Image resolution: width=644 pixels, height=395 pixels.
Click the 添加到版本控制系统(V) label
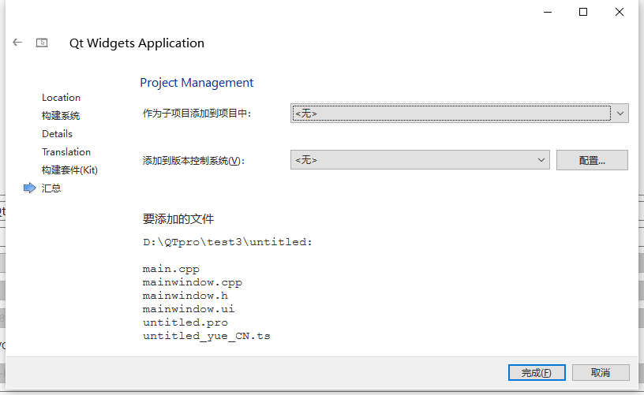click(x=193, y=160)
